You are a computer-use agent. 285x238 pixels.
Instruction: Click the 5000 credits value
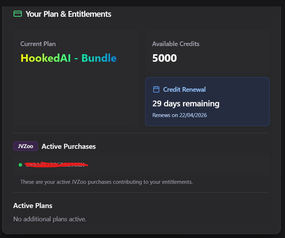click(164, 58)
